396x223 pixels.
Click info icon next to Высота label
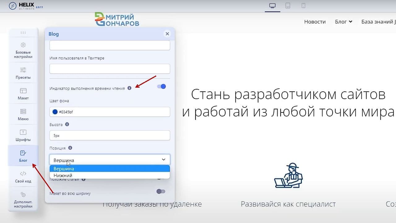[x=67, y=125]
